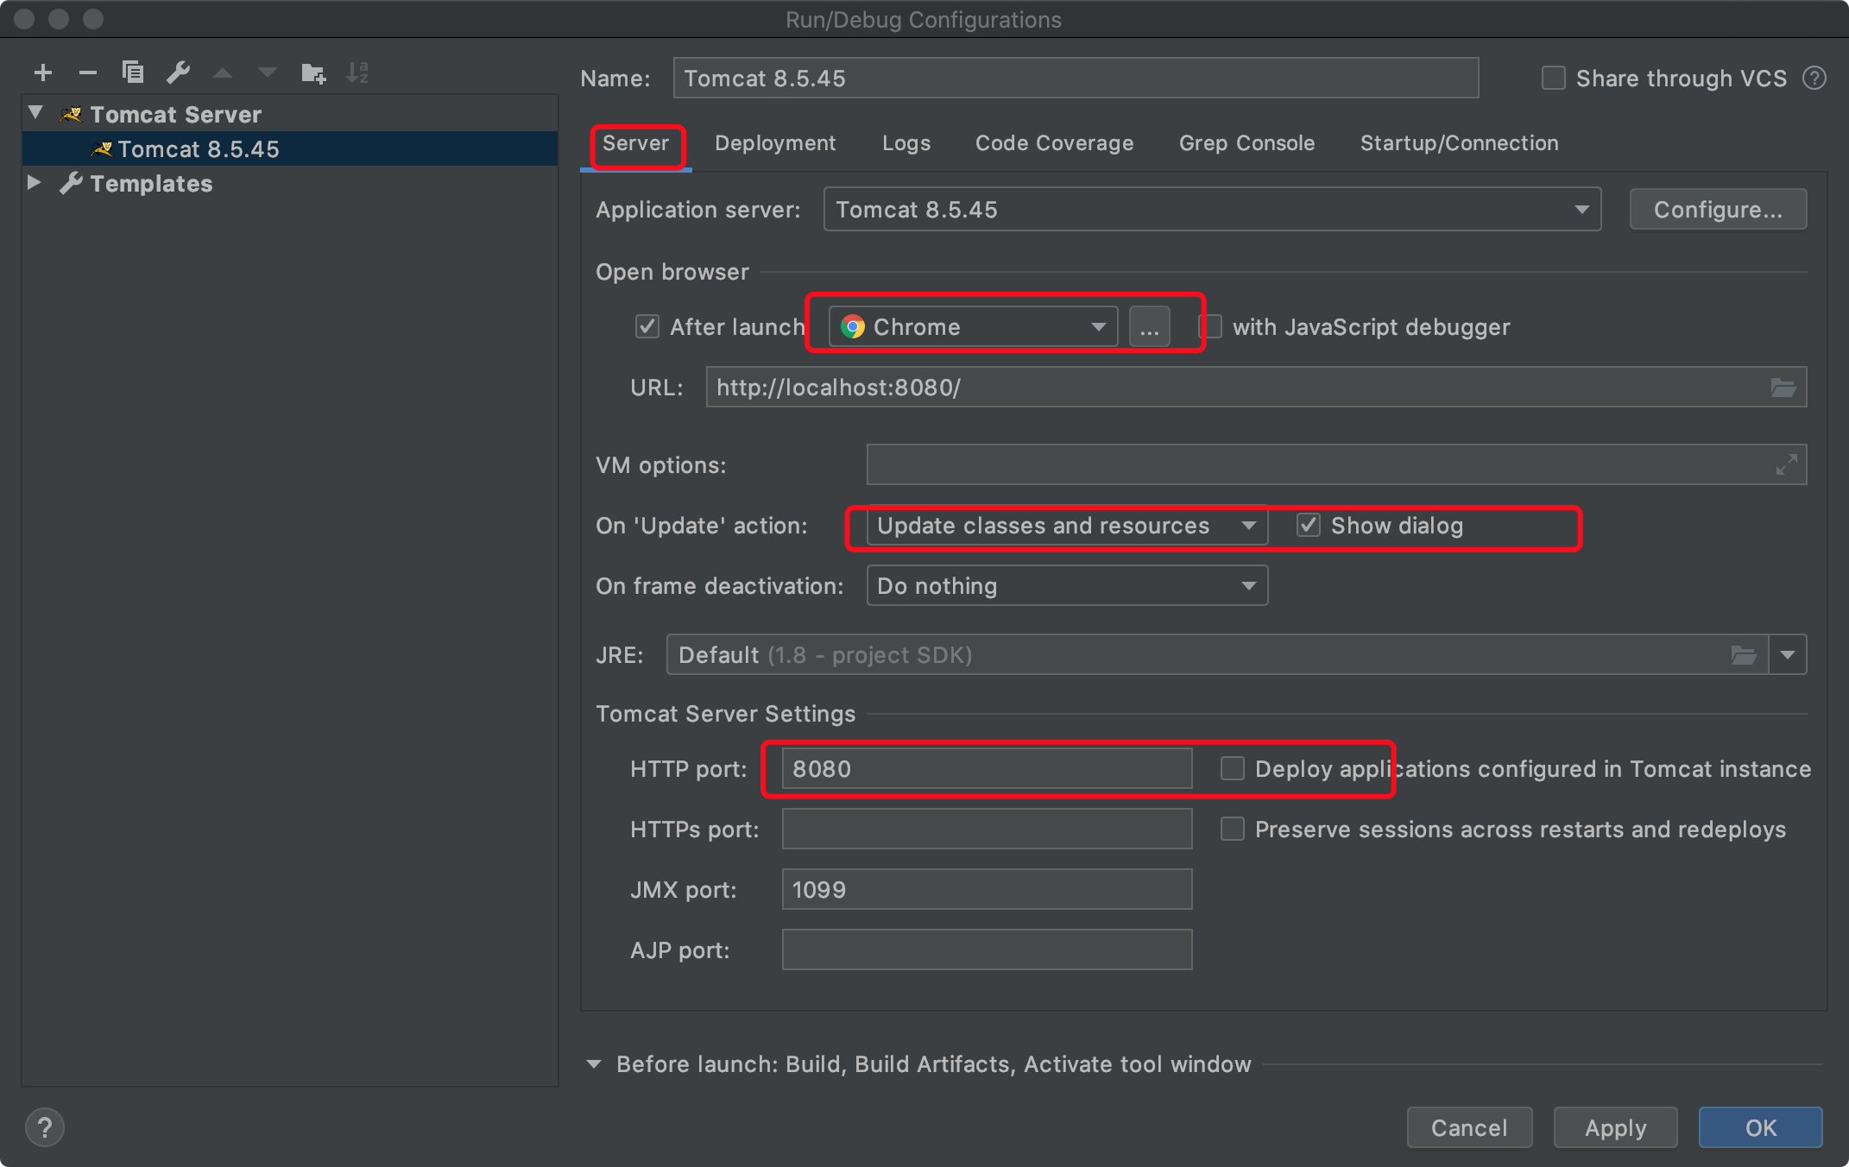This screenshot has width=1849, height=1167.
Task: Enable Preserve sessions across restarts and redeploys
Action: pyautogui.click(x=1233, y=829)
